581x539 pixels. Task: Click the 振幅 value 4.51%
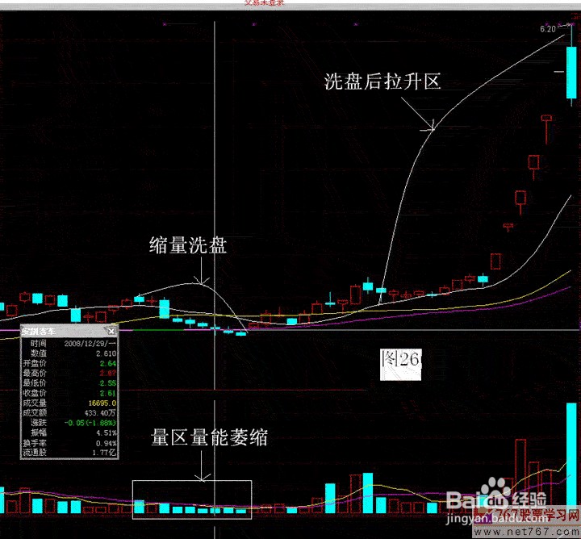click(x=107, y=432)
